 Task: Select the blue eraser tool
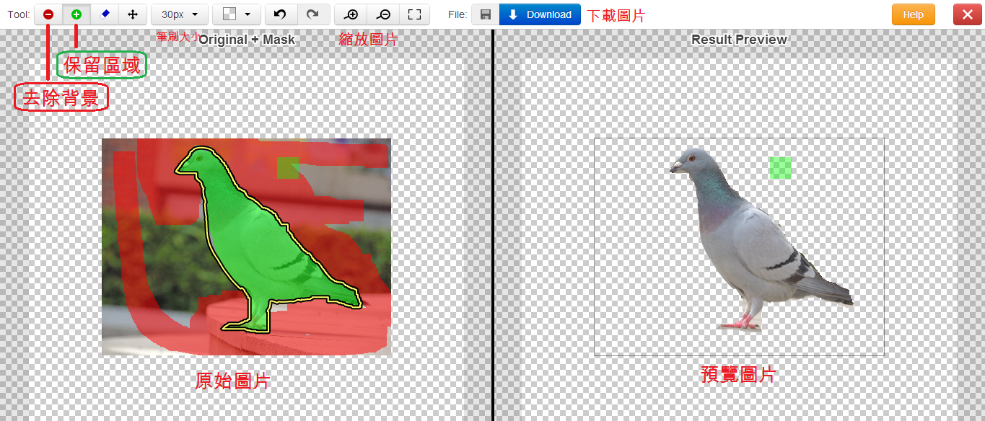pyautogui.click(x=105, y=14)
